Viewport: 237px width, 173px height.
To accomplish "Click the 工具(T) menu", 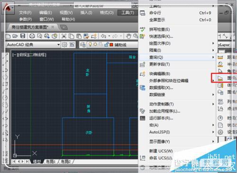I will (128, 12).
